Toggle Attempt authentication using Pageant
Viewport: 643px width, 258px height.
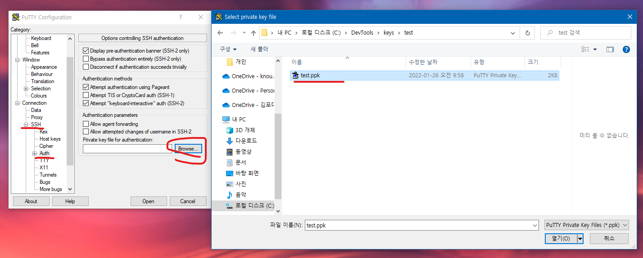(x=86, y=87)
